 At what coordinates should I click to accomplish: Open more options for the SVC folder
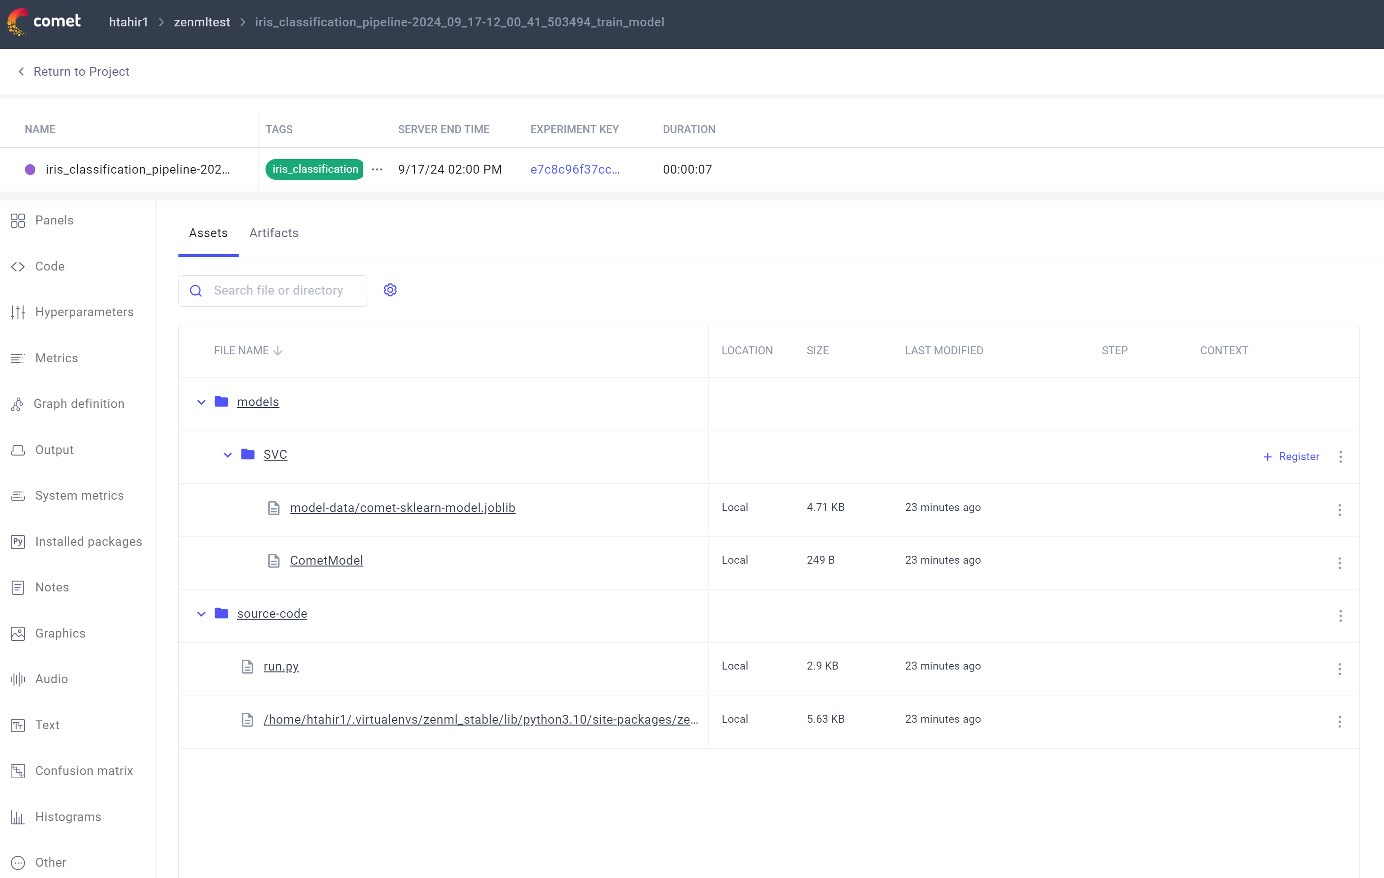click(1341, 457)
